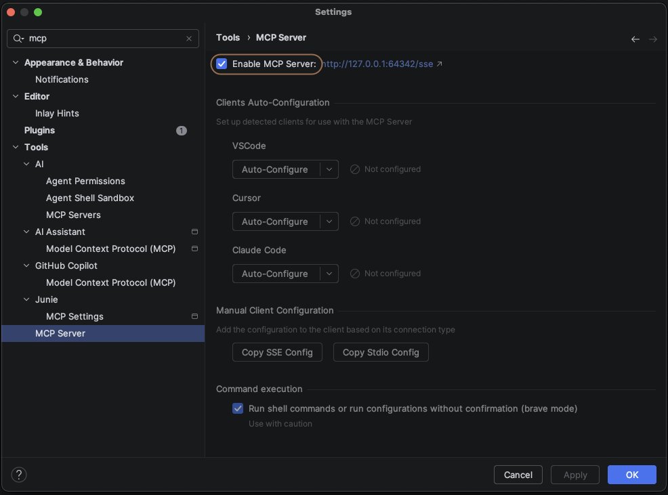Open the Plugins settings page

(x=39, y=131)
